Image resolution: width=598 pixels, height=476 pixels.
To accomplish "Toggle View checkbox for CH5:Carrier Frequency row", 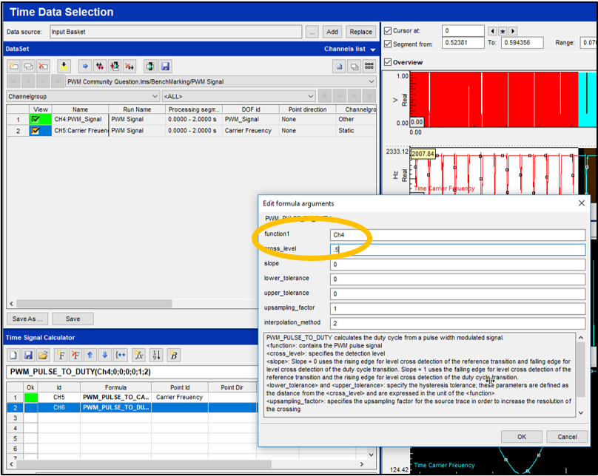I will tap(36, 131).
